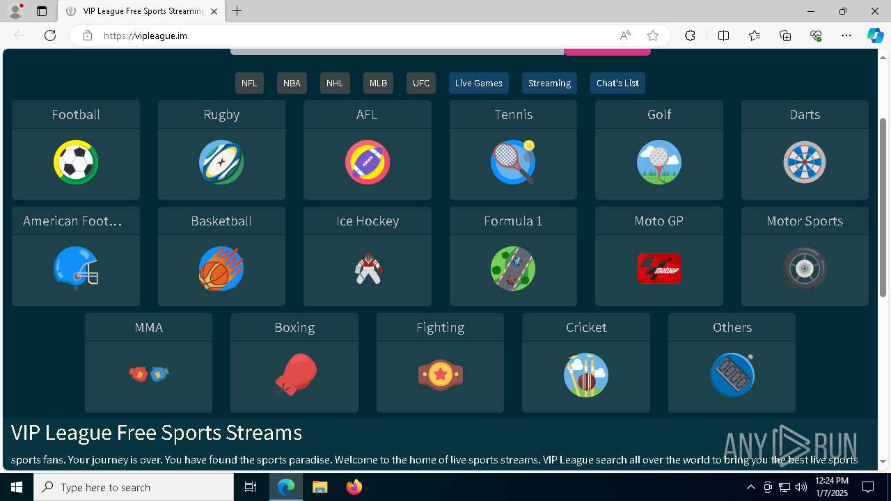Image resolution: width=891 pixels, height=501 pixels.
Task: Select the Golf category heading
Action: click(659, 114)
